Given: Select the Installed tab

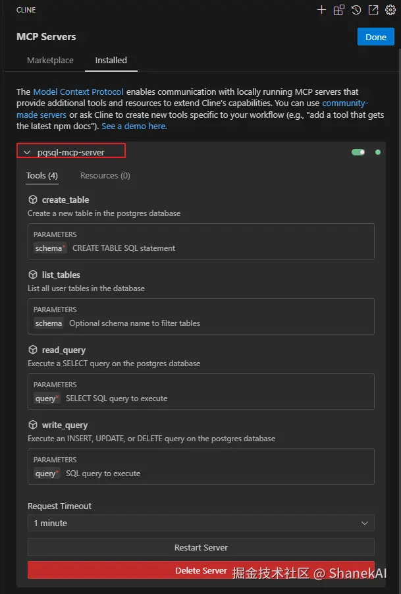Looking at the screenshot, I should click(x=111, y=60).
